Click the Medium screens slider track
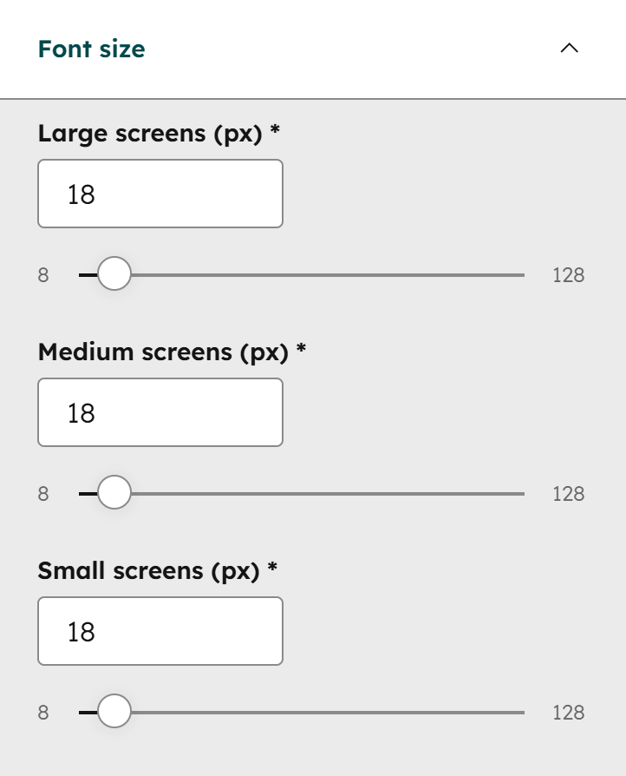Viewport: 626px width, 776px height. [329, 493]
